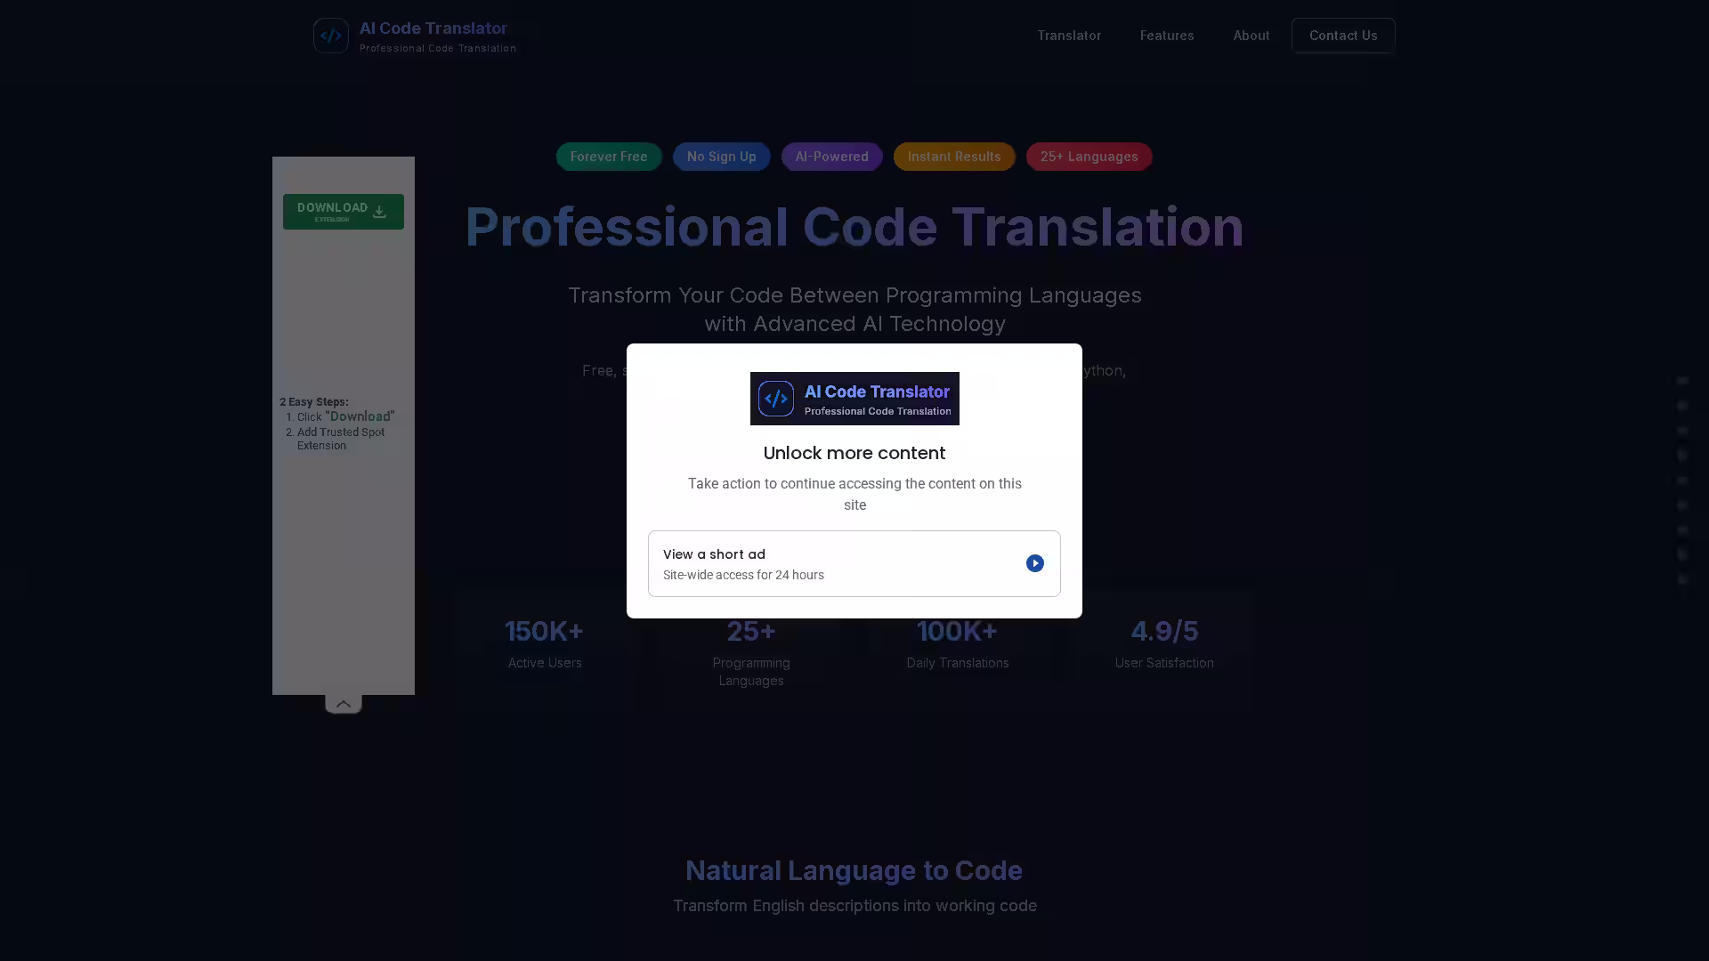The height and width of the screenshot is (961, 1709).
Task: Click the 150K+ Active Users stat card
Action: 545,644
